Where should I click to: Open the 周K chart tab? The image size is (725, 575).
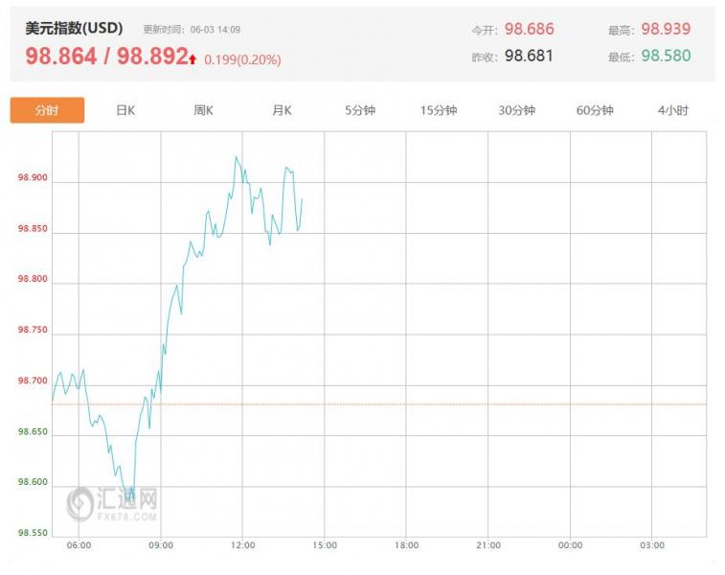pyautogui.click(x=203, y=110)
